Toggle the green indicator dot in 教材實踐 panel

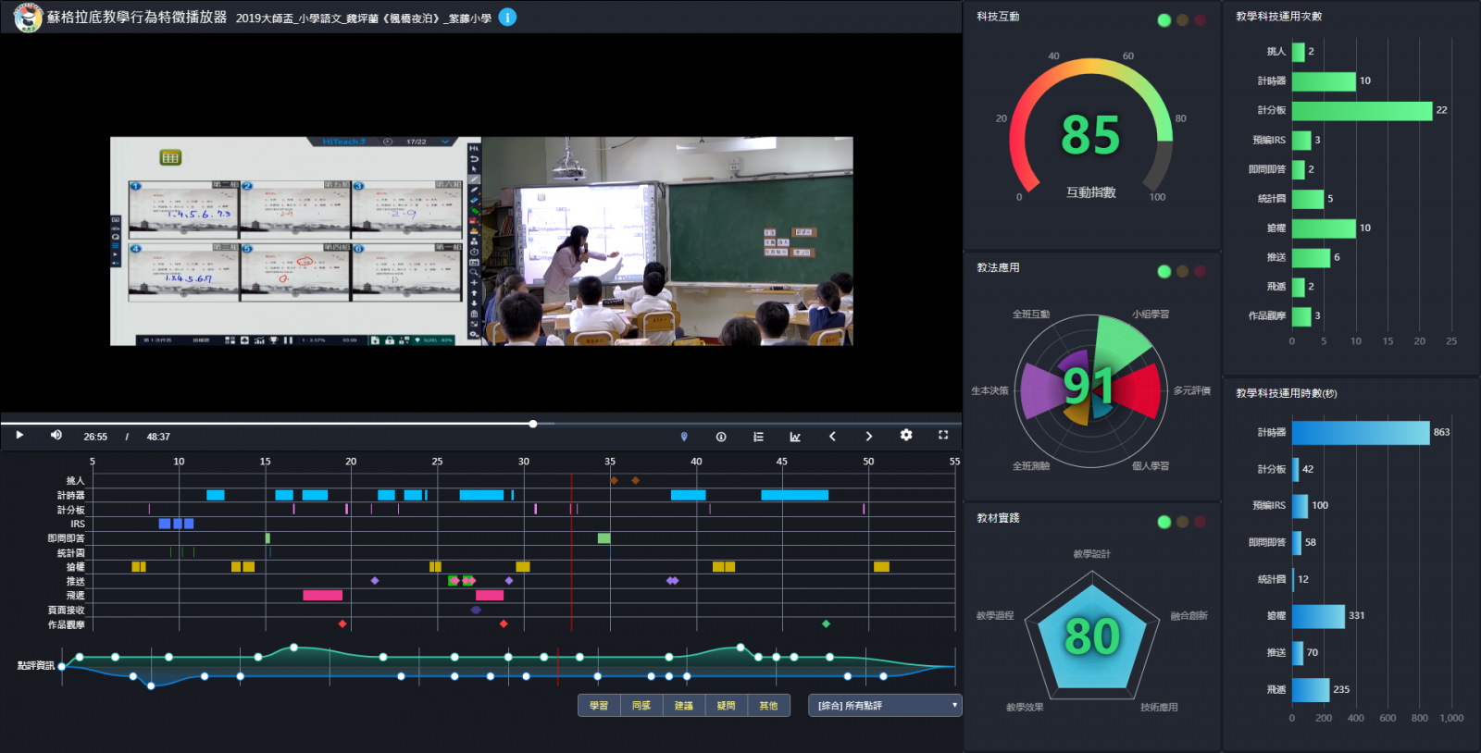click(1164, 522)
